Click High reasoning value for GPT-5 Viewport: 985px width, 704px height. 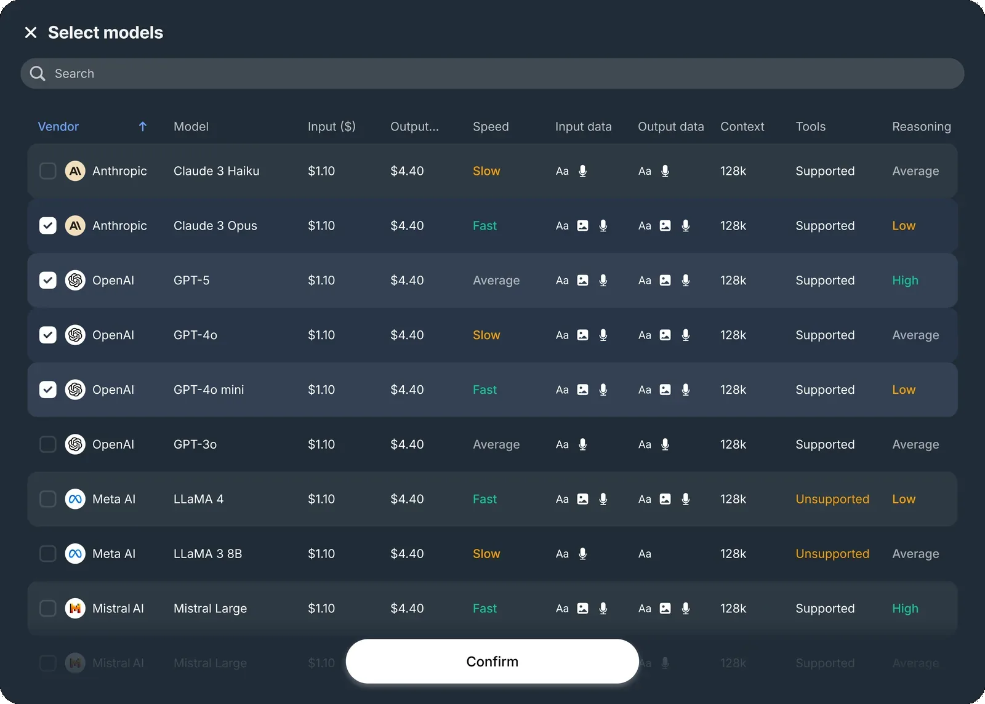click(x=905, y=281)
